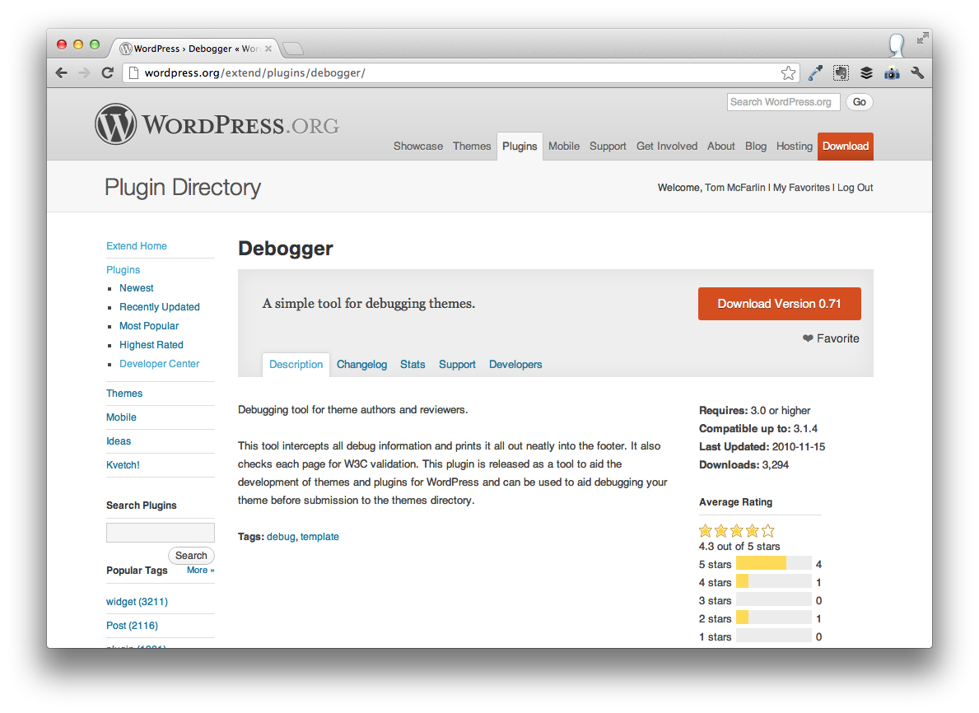This screenshot has height=713, width=979.
Task: Open the Hosting nav item
Action: [795, 146]
